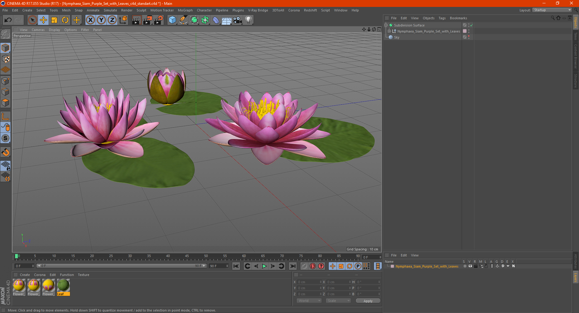Switch to Content Browser side tab
579x313 pixels.
point(575,56)
